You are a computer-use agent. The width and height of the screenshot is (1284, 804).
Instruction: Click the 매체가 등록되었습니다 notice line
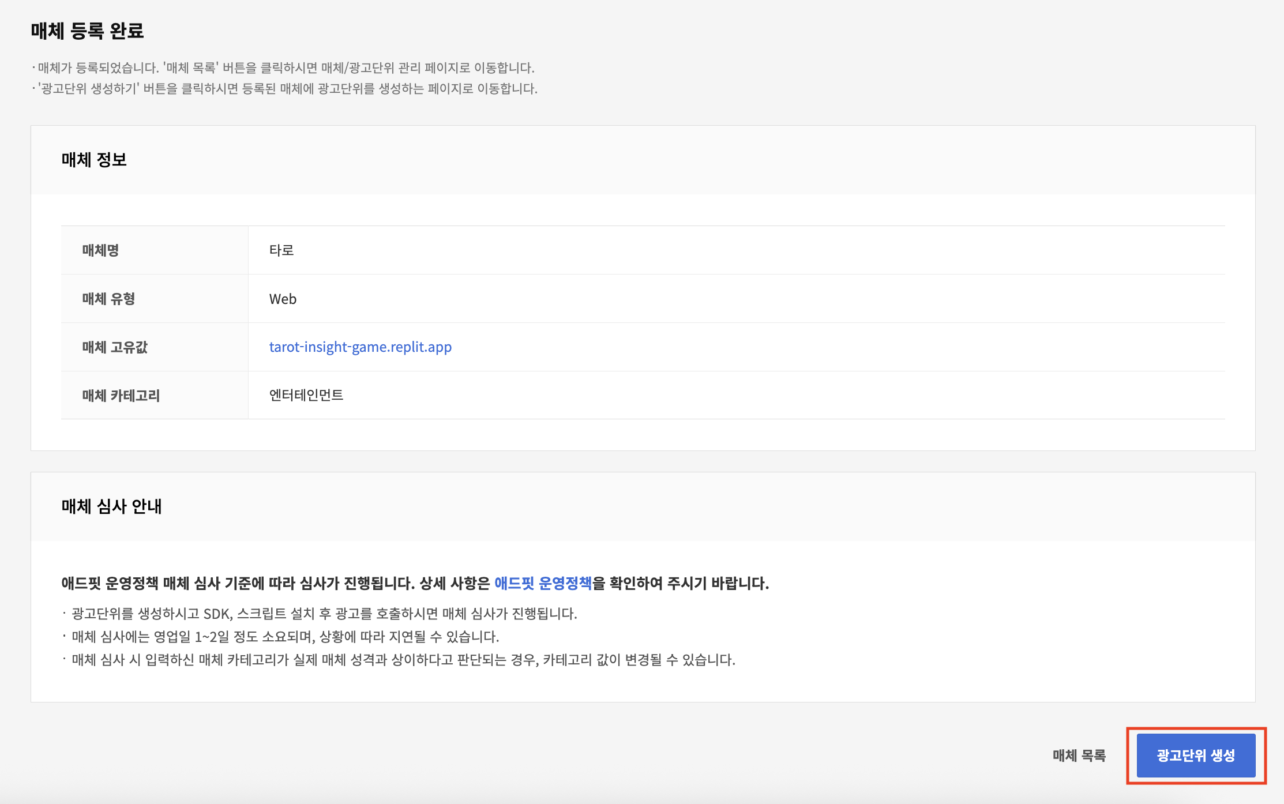[x=283, y=67]
